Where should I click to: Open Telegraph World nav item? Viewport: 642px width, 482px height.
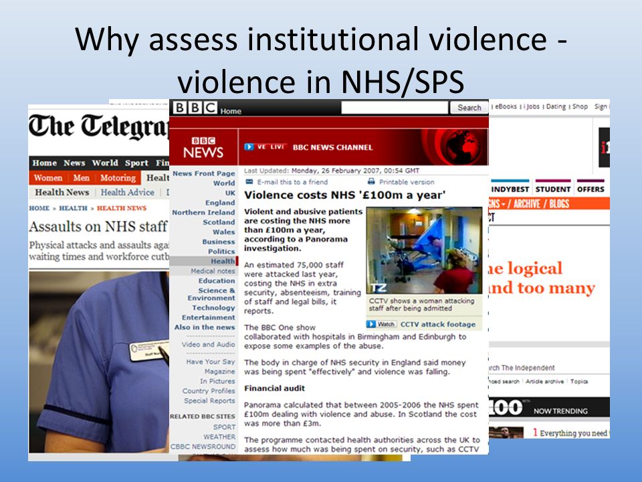coord(105,163)
